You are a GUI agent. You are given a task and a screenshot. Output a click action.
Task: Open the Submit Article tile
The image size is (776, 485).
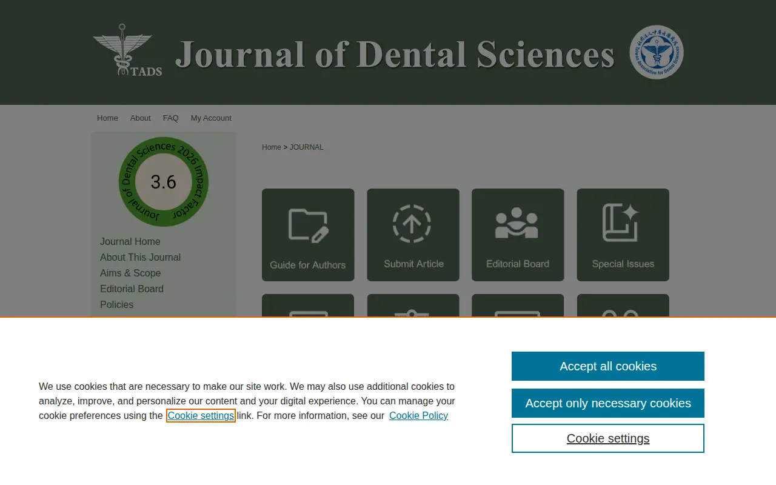coord(413,235)
